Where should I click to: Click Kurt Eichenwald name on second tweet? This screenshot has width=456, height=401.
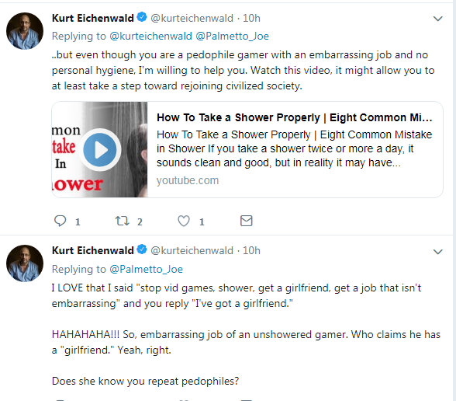coord(93,250)
